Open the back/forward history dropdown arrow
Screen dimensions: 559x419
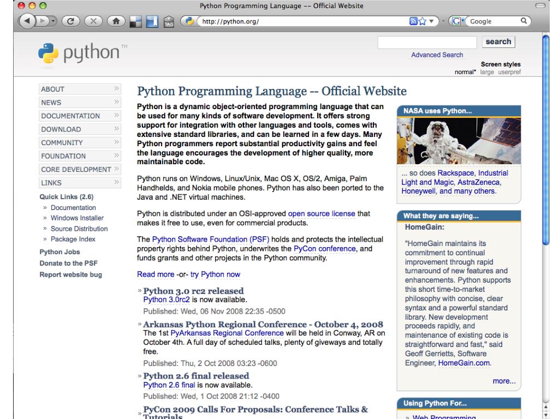point(53,21)
